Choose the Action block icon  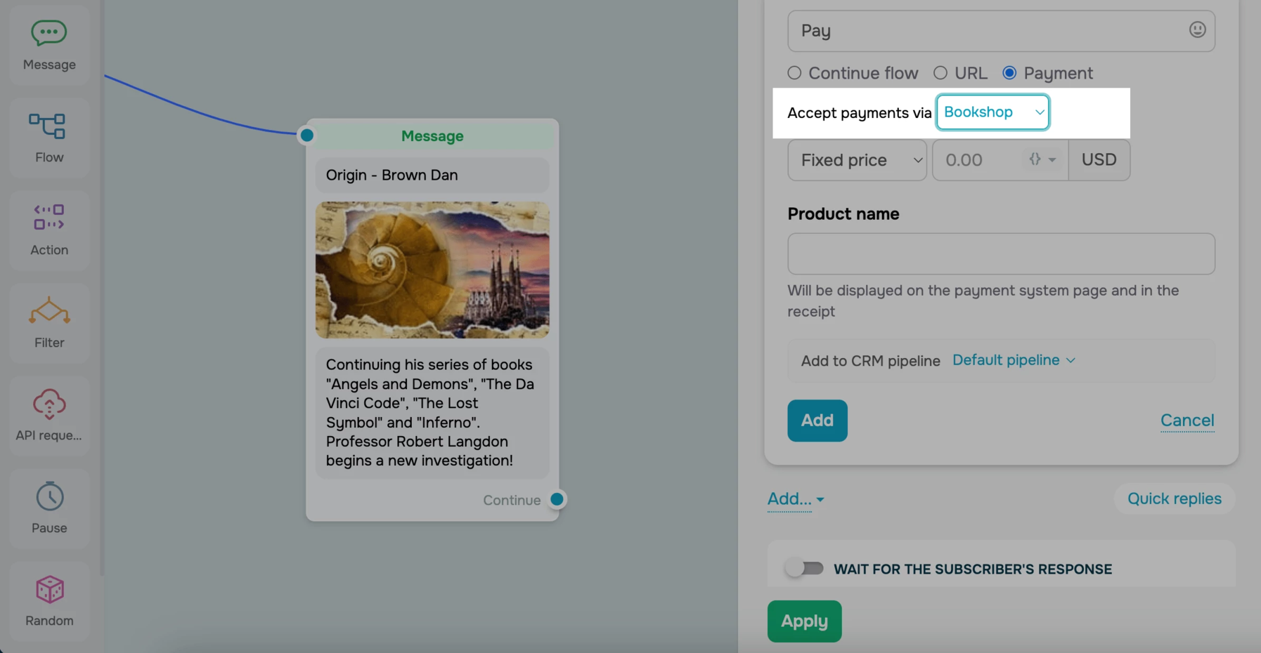[49, 218]
